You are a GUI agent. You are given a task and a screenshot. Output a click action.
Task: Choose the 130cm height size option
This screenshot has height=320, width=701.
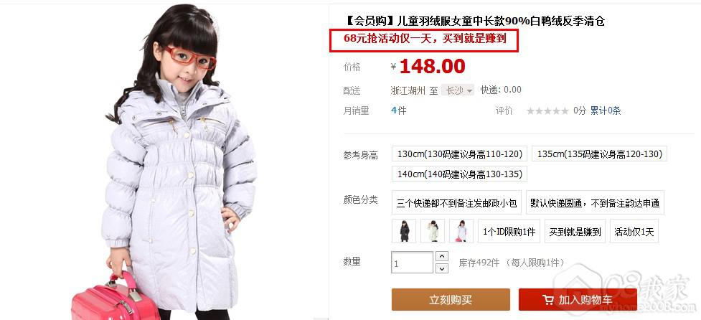(x=460, y=154)
